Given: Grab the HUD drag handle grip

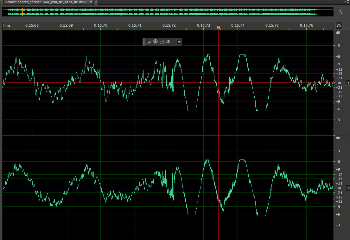Looking at the screenshot, I should pyautogui.click(x=144, y=42).
